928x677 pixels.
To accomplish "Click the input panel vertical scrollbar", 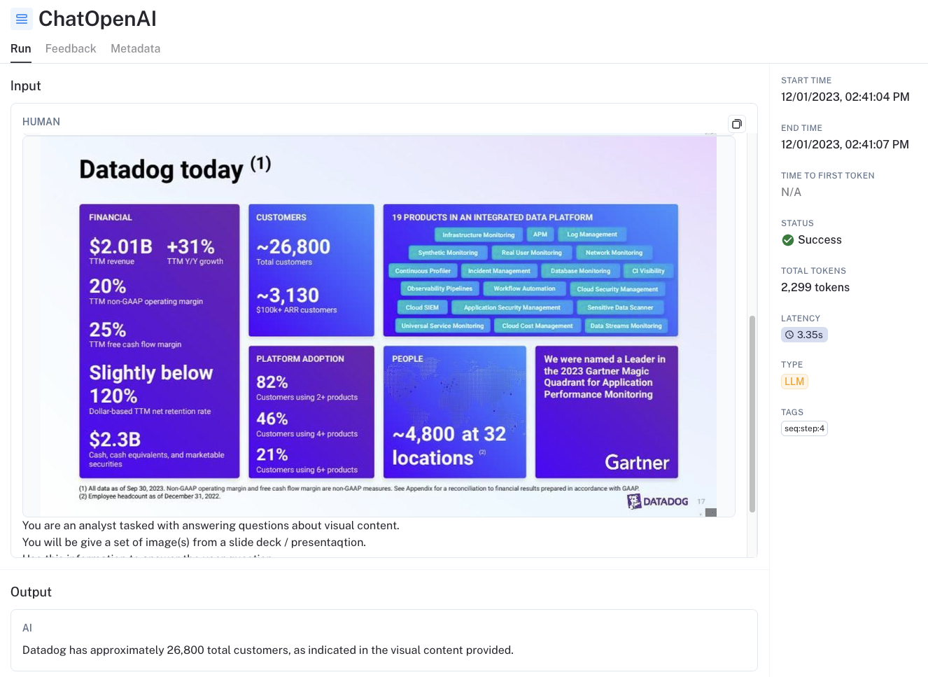I will click(752, 413).
